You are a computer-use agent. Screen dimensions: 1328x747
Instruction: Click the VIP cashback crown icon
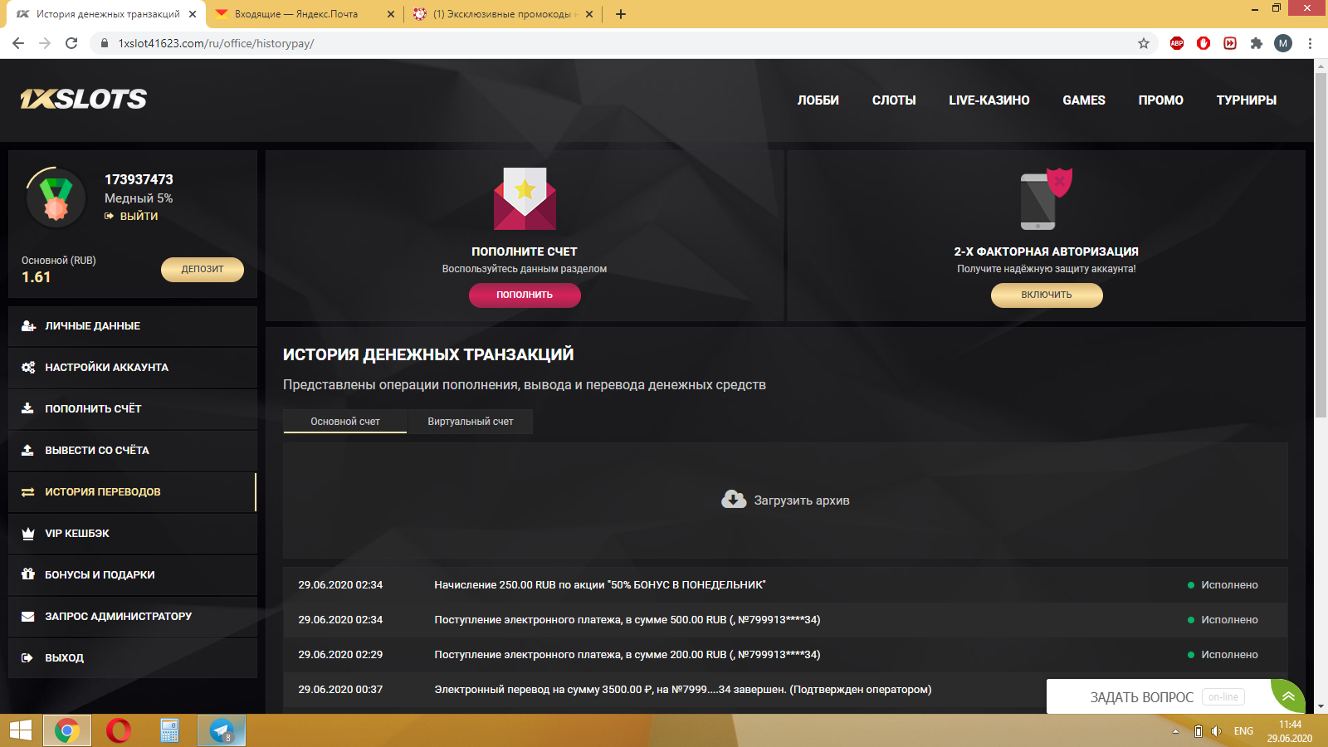pyautogui.click(x=27, y=534)
